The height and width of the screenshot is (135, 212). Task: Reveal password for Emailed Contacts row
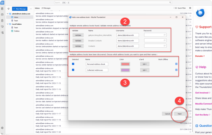165,40
